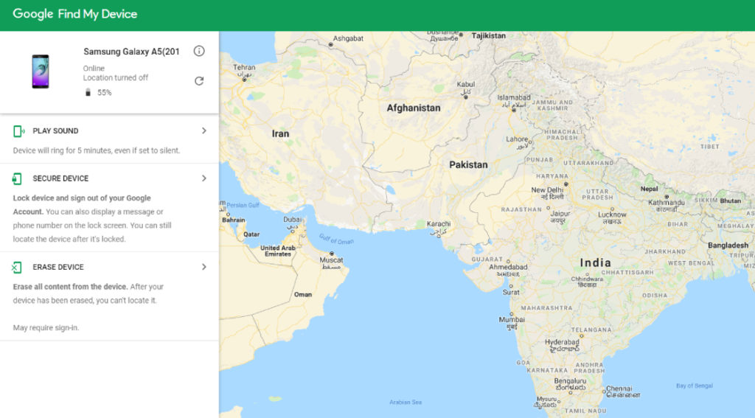Click the Secure Device lock icon
The width and height of the screenshot is (755, 418).
click(x=18, y=178)
